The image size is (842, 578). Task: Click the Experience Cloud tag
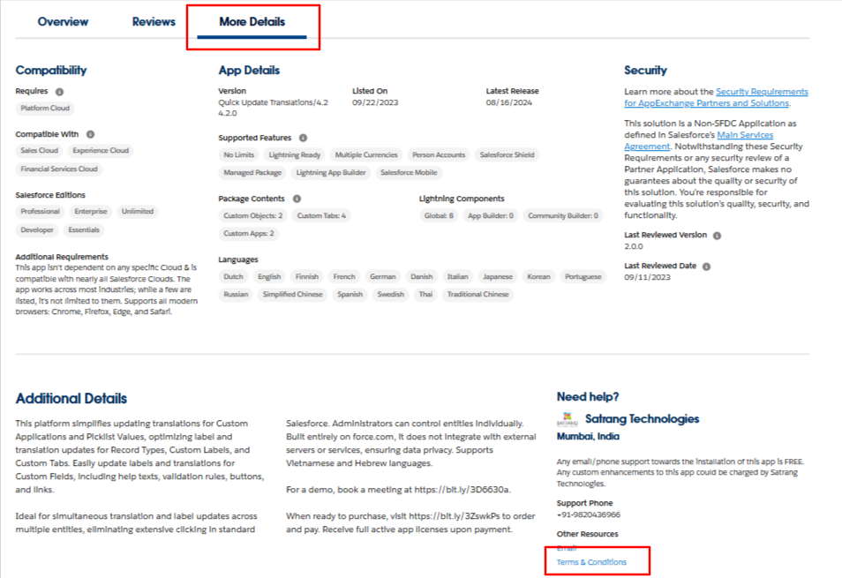pyautogui.click(x=101, y=150)
